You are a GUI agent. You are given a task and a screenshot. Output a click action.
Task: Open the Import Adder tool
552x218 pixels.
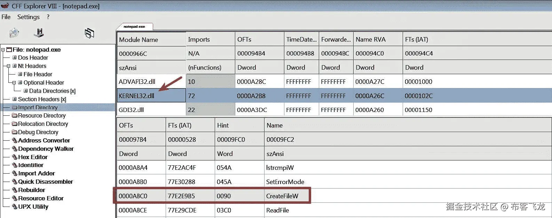click(37, 173)
